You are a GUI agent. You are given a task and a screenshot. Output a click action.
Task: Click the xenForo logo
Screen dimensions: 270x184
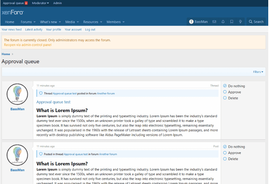[13, 13]
